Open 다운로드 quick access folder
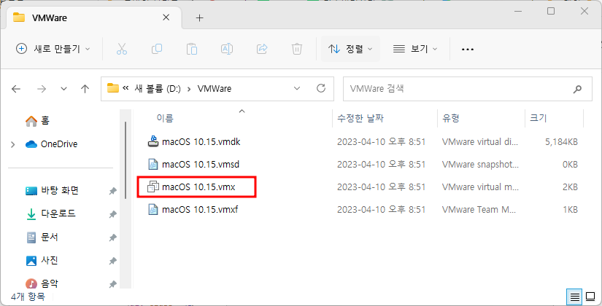The width and height of the screenshot is (602, 306). pyautogui.click(x=52, y=214)
